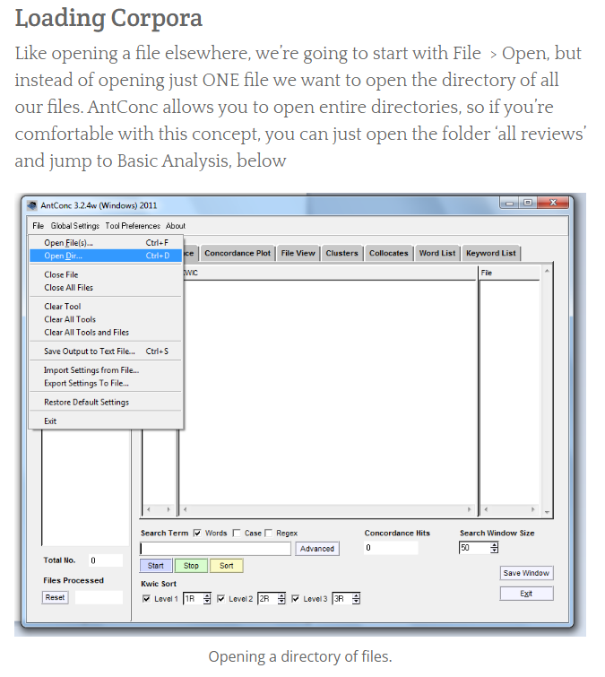Viewport: 605px width, 677px height.
Task: Toggle the Regex checkbox
Action: (x=268, y=533)
